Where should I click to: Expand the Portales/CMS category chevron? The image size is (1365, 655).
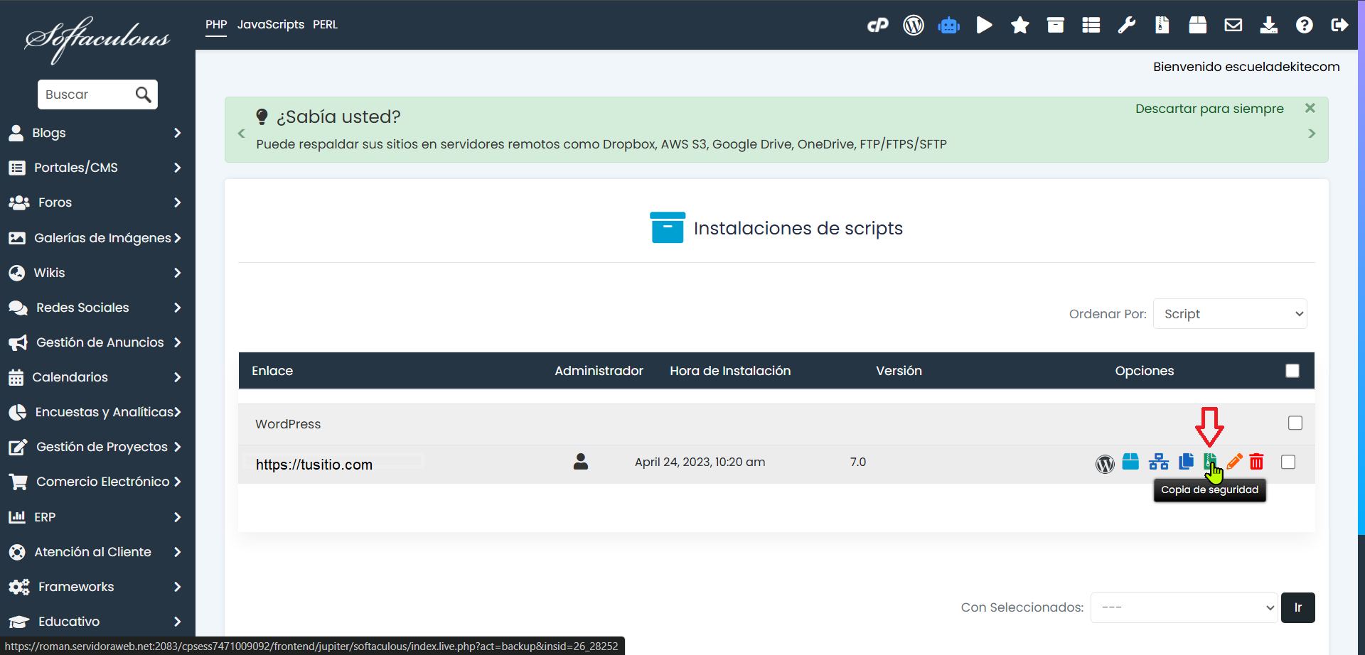[178, 168]
